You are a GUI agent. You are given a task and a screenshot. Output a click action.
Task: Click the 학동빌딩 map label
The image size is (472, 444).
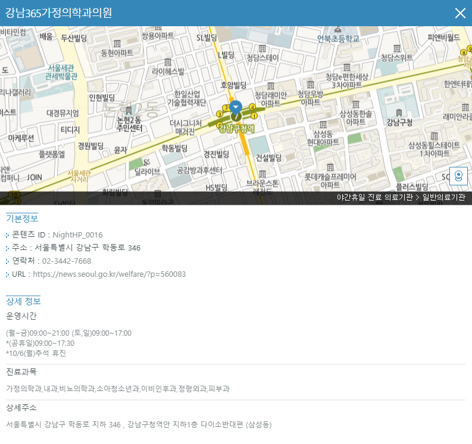(174, 148)
